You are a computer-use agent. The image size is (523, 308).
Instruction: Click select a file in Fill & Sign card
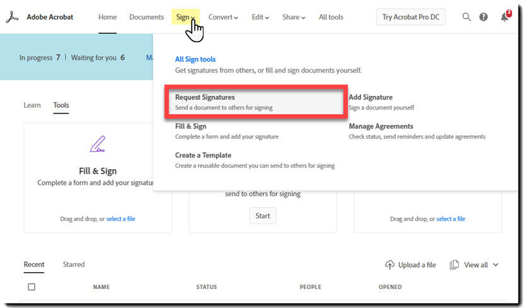pos(121,219)
